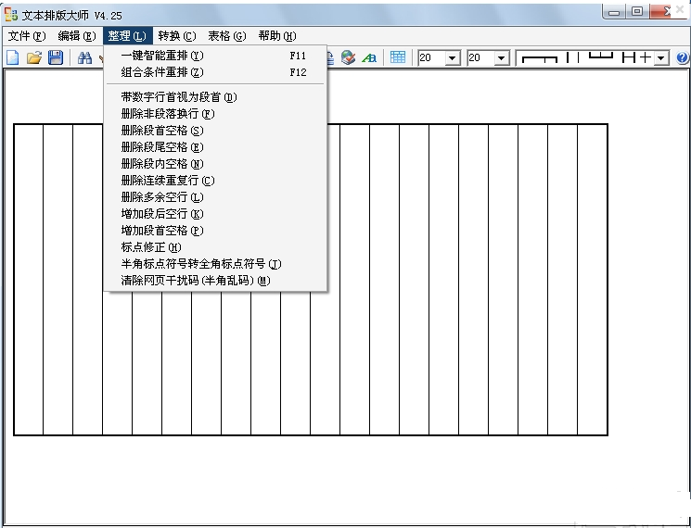Select 删除段尾空格(E)
Screen dimensions: 691x528
click(x=215, y=147)
